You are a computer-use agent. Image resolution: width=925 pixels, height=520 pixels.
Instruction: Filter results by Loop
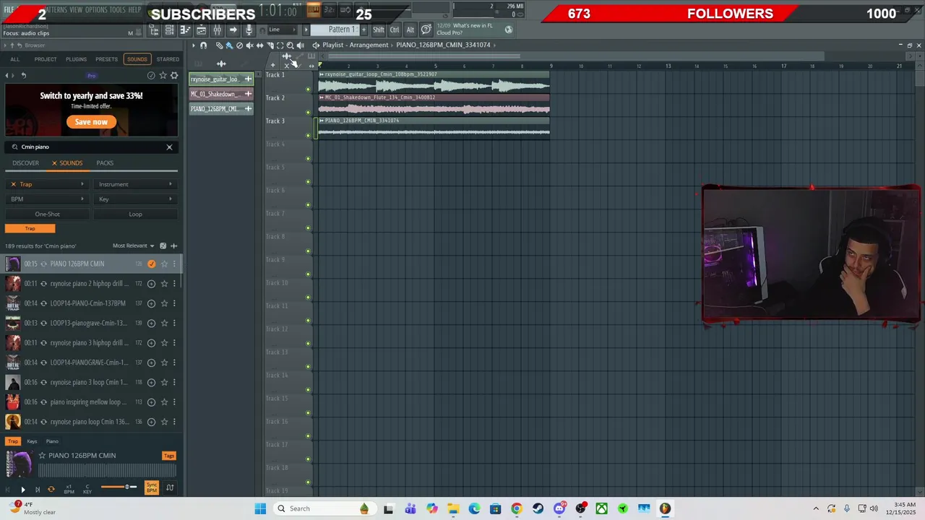[x=135, y=214]
